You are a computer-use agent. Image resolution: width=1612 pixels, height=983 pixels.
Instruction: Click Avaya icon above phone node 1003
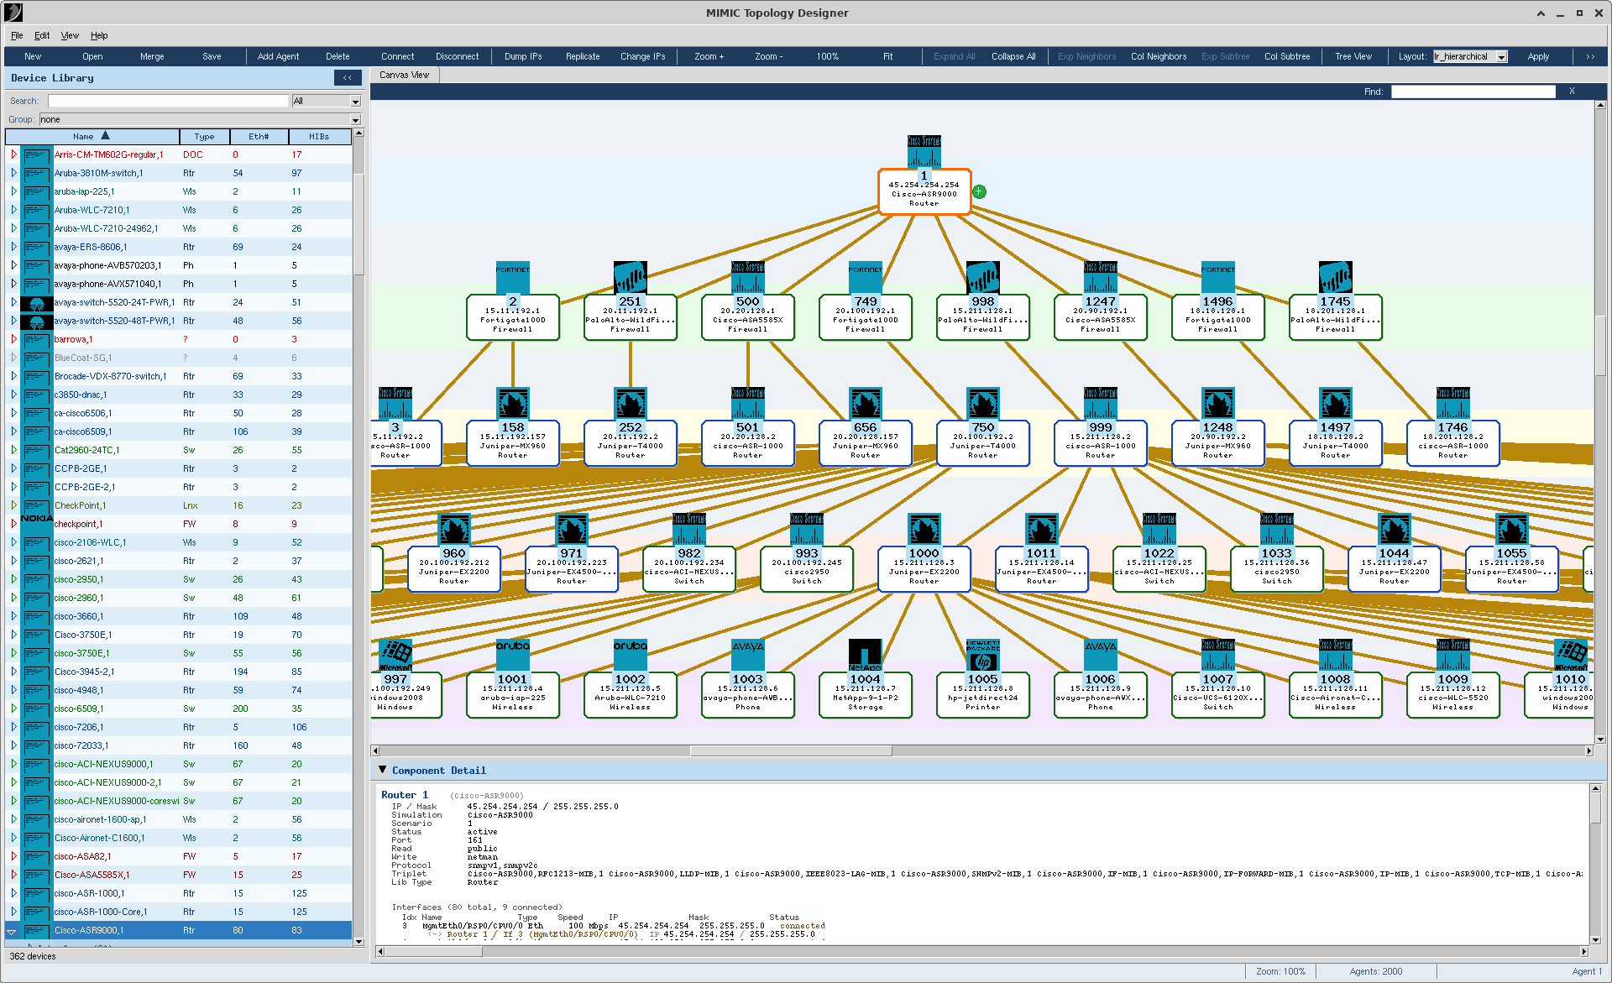(747, 655)
